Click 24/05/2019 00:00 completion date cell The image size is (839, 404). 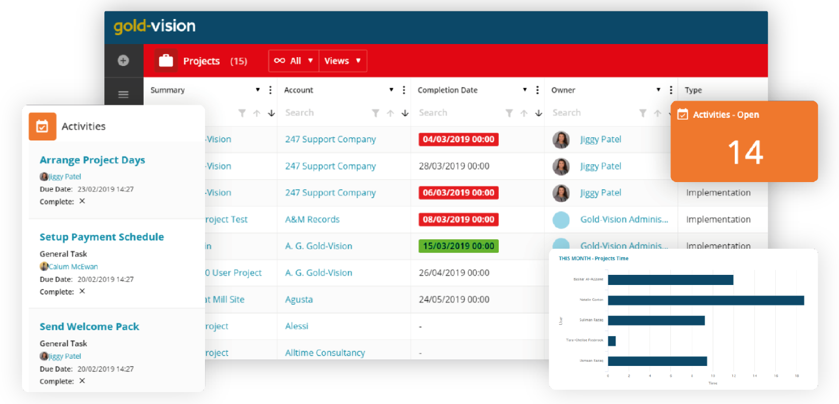(454, 299)
